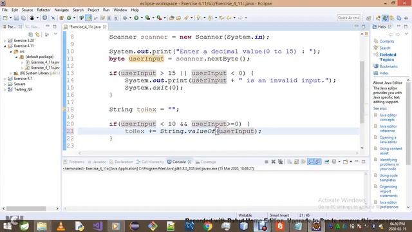Click the Quick Access search field
The width and height of the screenshot is (412, 232).
pyautogui.click(x=348, y=17)
